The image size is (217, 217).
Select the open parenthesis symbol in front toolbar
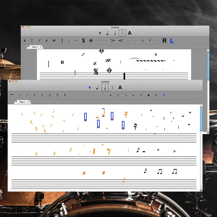[118, 95]
